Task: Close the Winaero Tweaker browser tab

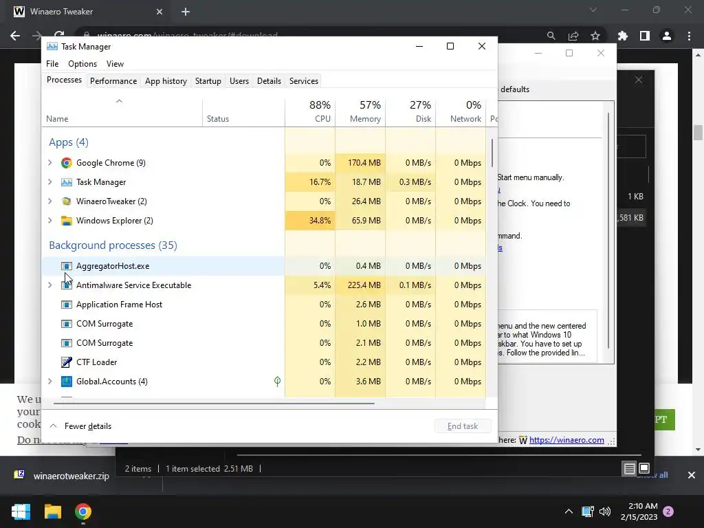Action: (x=159, y=12)
